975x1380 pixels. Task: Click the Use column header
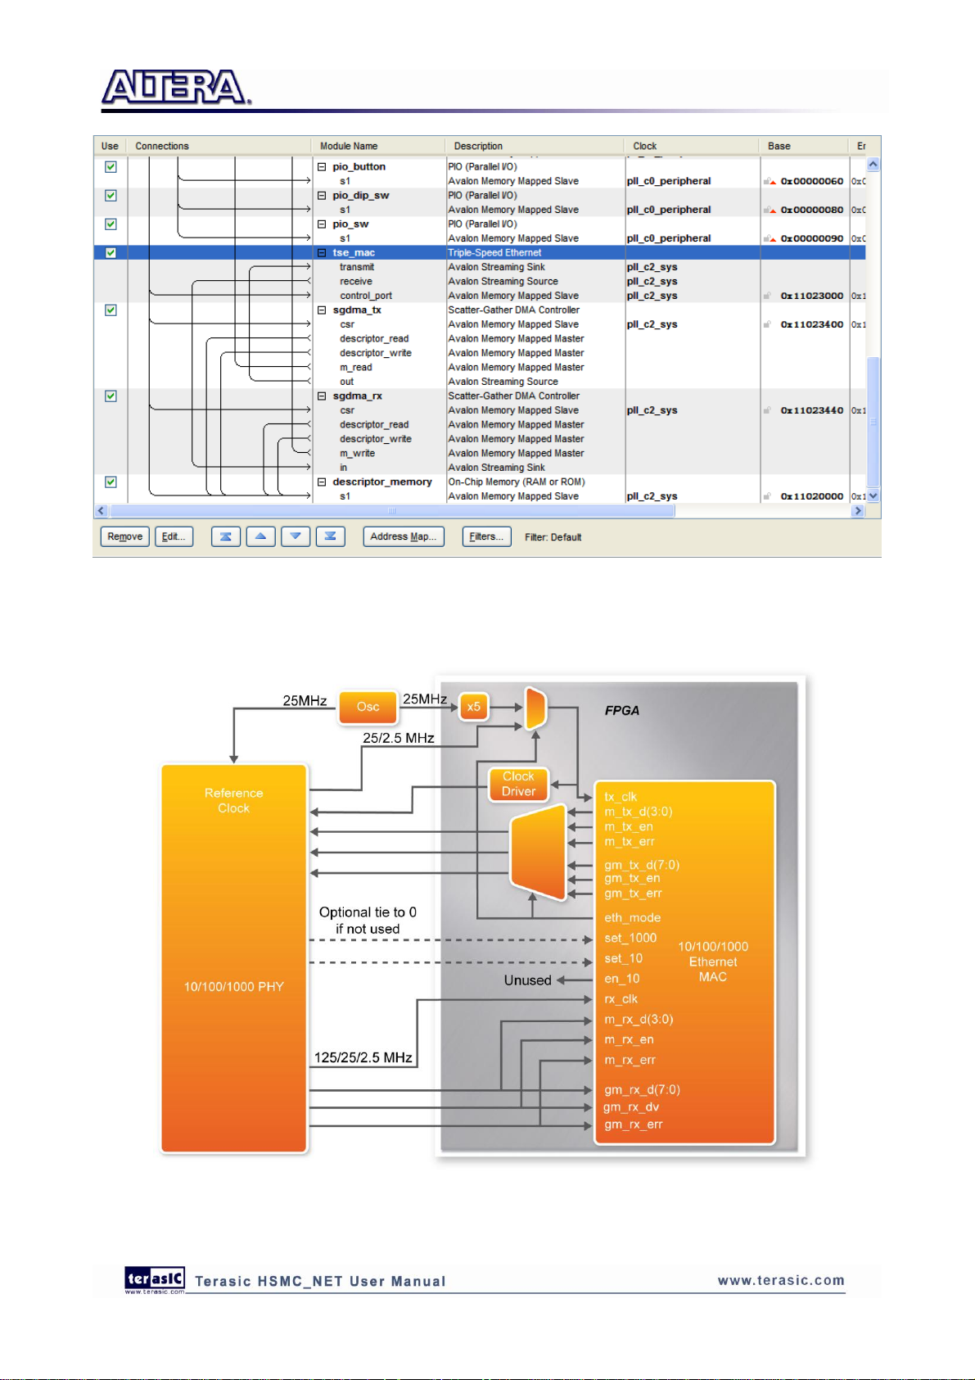(110, 146)
